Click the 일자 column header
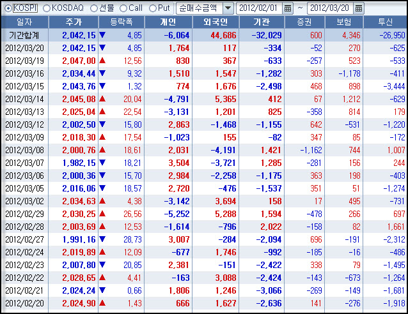Screen dimensions: 408x314 point(25,22)
